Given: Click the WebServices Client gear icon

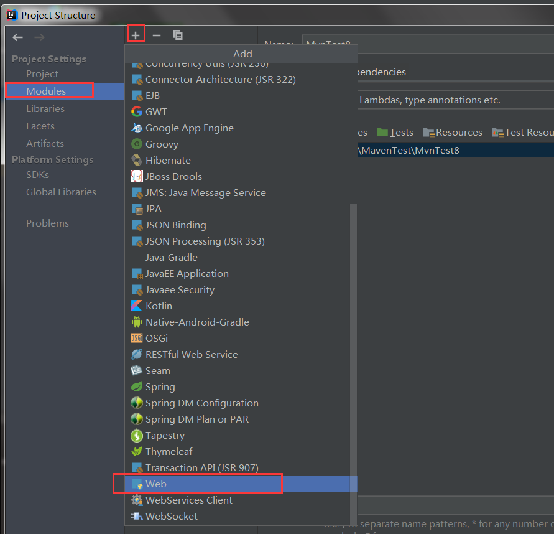Looking at the screenshot, I should [x=137, y=500].
